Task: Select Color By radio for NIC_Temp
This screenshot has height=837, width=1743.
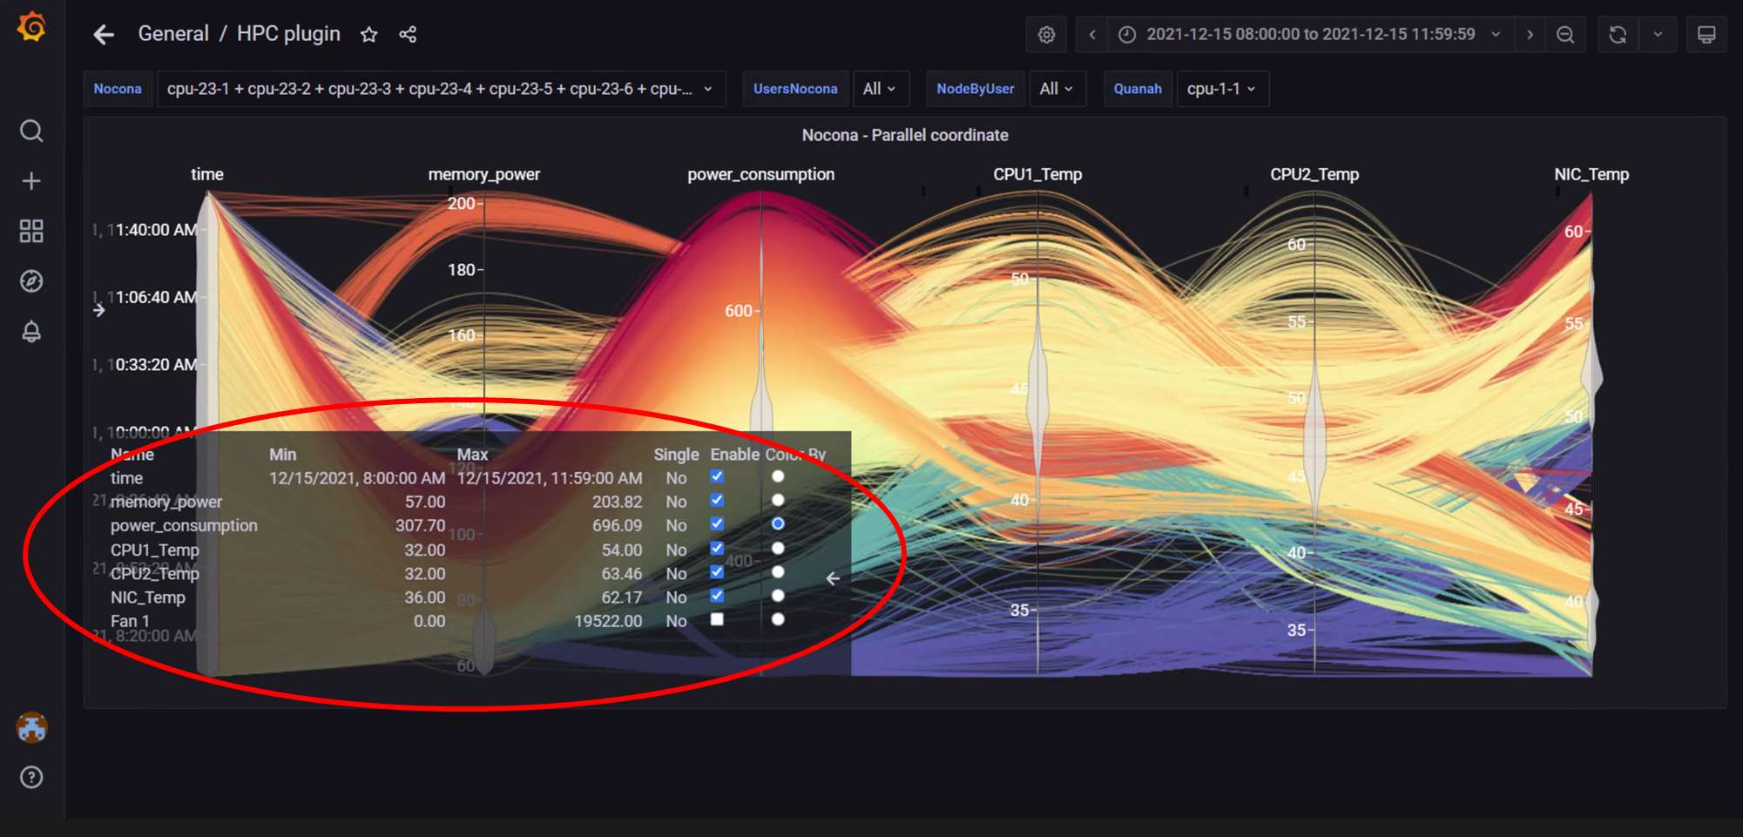Action: (778, 596)
